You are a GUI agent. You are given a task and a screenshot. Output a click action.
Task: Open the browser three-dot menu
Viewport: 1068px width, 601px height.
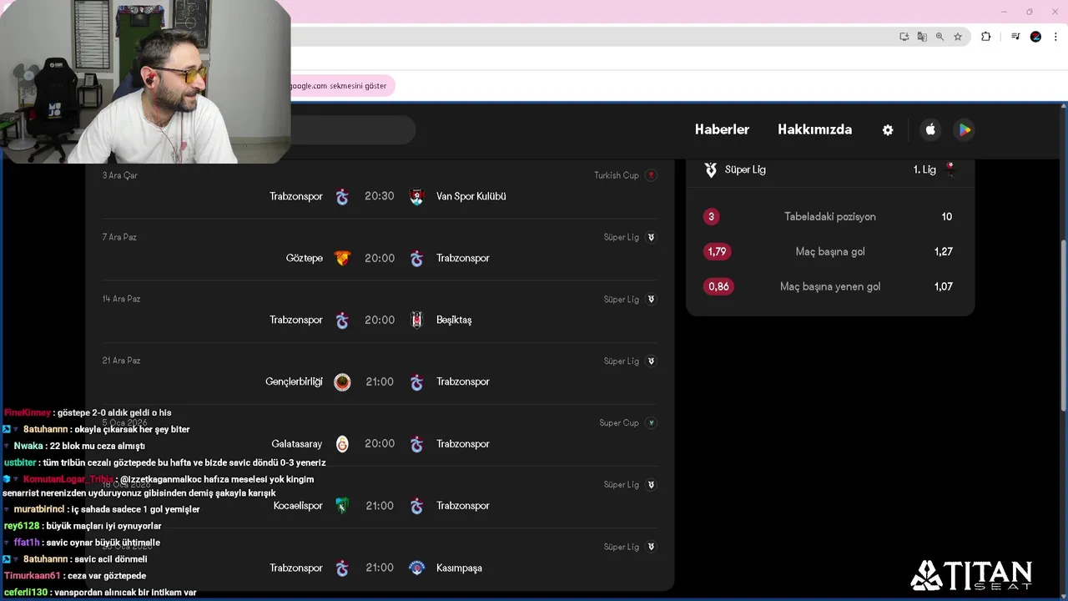[1056, 37]
